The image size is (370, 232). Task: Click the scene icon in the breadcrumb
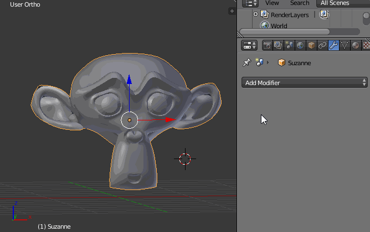[x=260, y=62]
